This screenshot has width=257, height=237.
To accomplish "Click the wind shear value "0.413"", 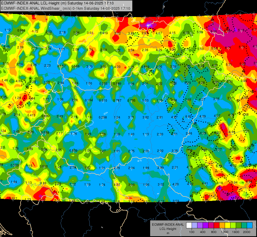I will (31, 115).
